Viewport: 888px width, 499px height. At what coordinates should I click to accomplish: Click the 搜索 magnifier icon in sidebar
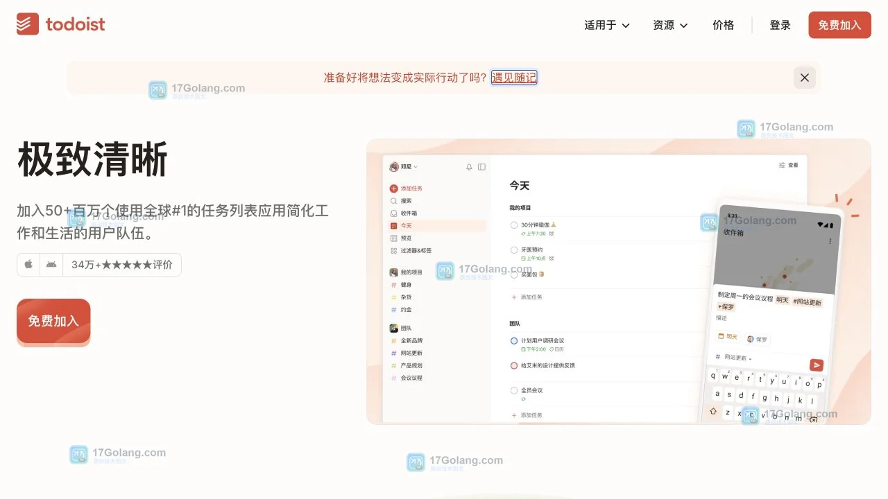coord(394,201)
